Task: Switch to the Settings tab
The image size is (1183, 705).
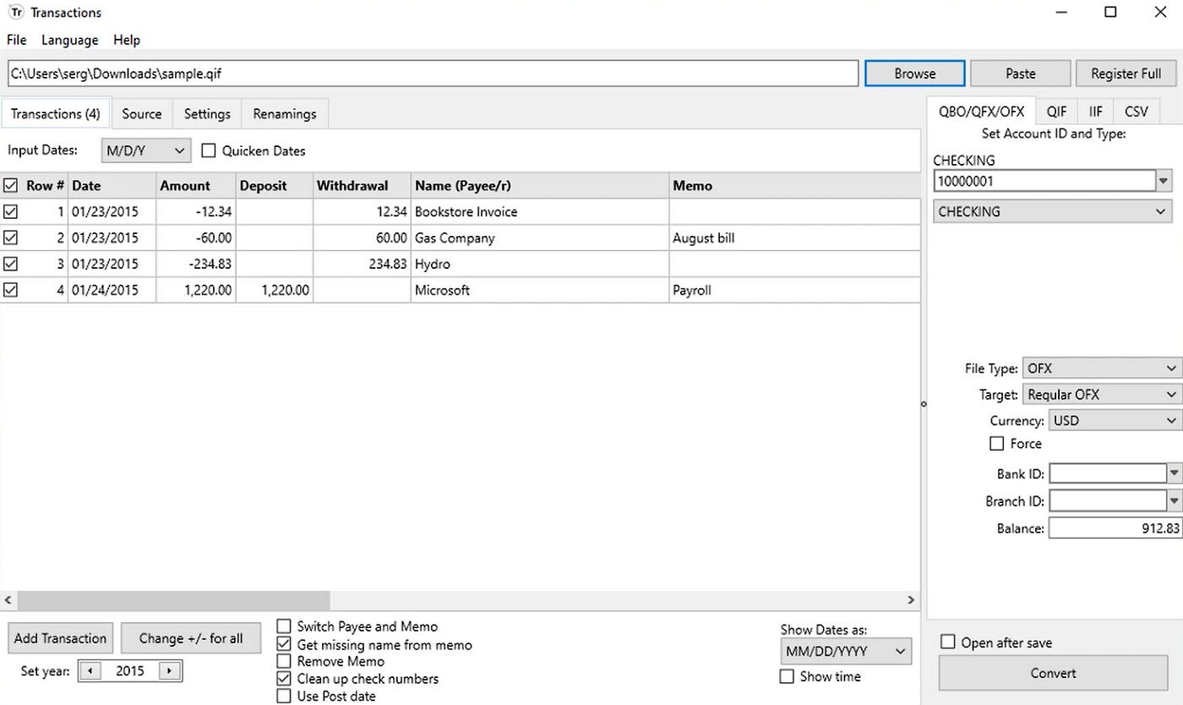Action: [x=207, y=113]
